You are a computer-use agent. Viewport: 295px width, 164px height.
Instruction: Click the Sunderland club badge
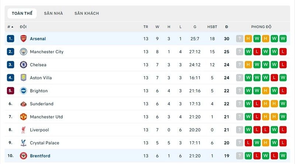pyautogui.click(x=23, y=104)
